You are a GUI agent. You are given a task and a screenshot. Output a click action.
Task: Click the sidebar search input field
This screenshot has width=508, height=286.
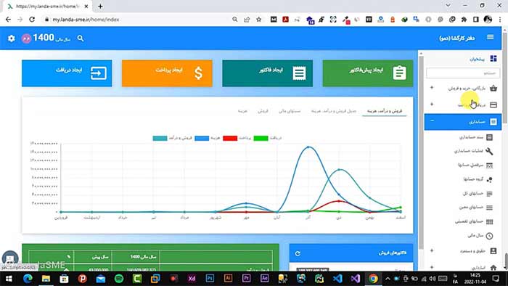463,73
